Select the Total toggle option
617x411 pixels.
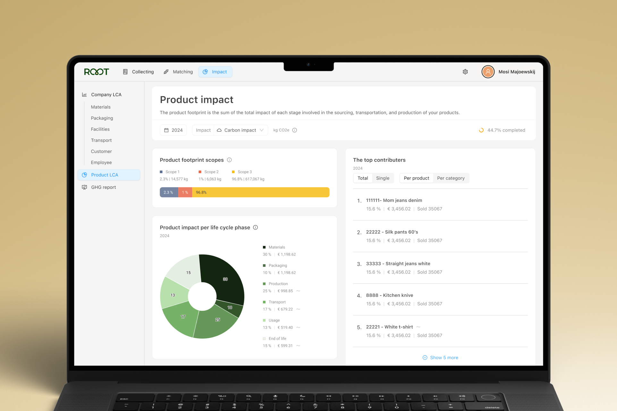point(363,178)
